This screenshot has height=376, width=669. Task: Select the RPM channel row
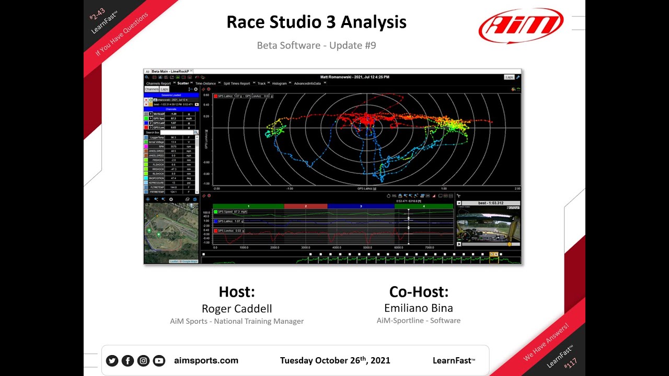tap(170, 147)
